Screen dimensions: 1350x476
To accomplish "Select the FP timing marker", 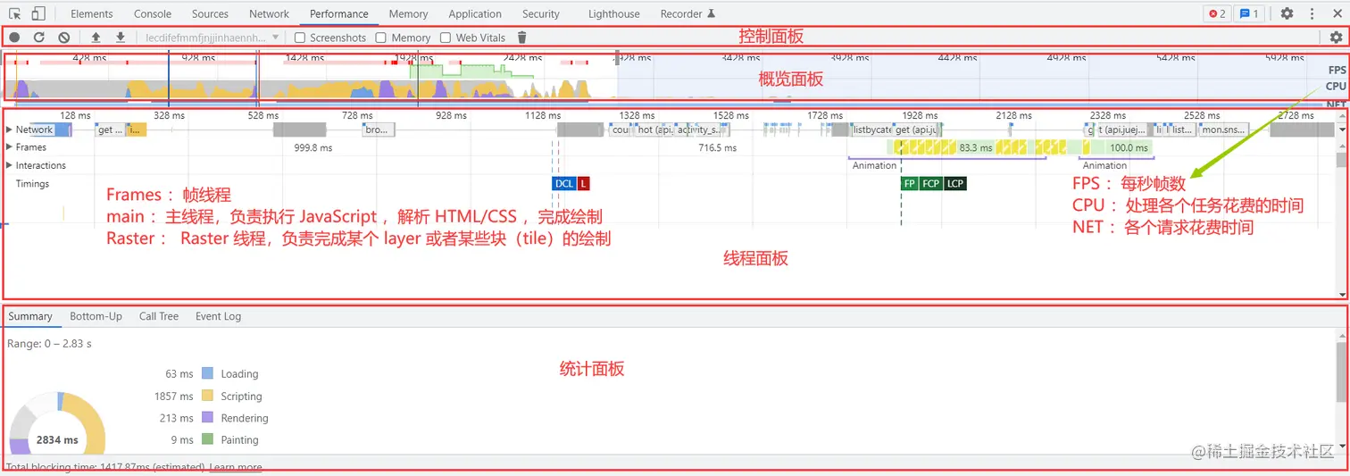I will point(910,183).
